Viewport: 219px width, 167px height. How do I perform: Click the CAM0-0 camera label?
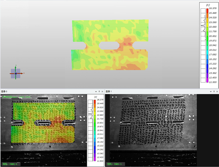[x=11, y=164]
